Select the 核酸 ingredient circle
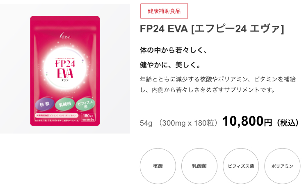This screenshot has width=304, height=194. click(158, 166)
